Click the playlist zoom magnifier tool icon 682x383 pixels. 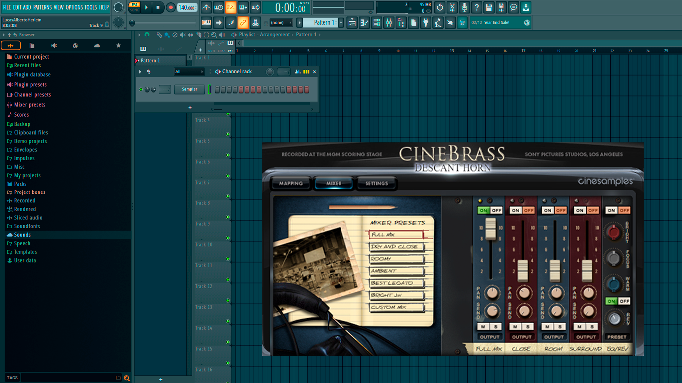click(214, 35)
